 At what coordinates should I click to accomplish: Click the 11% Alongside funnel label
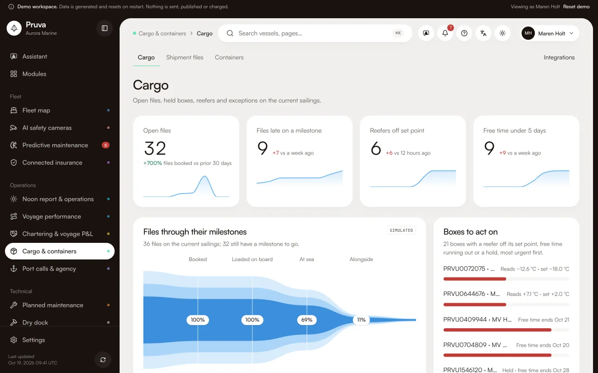pos(361,320)
